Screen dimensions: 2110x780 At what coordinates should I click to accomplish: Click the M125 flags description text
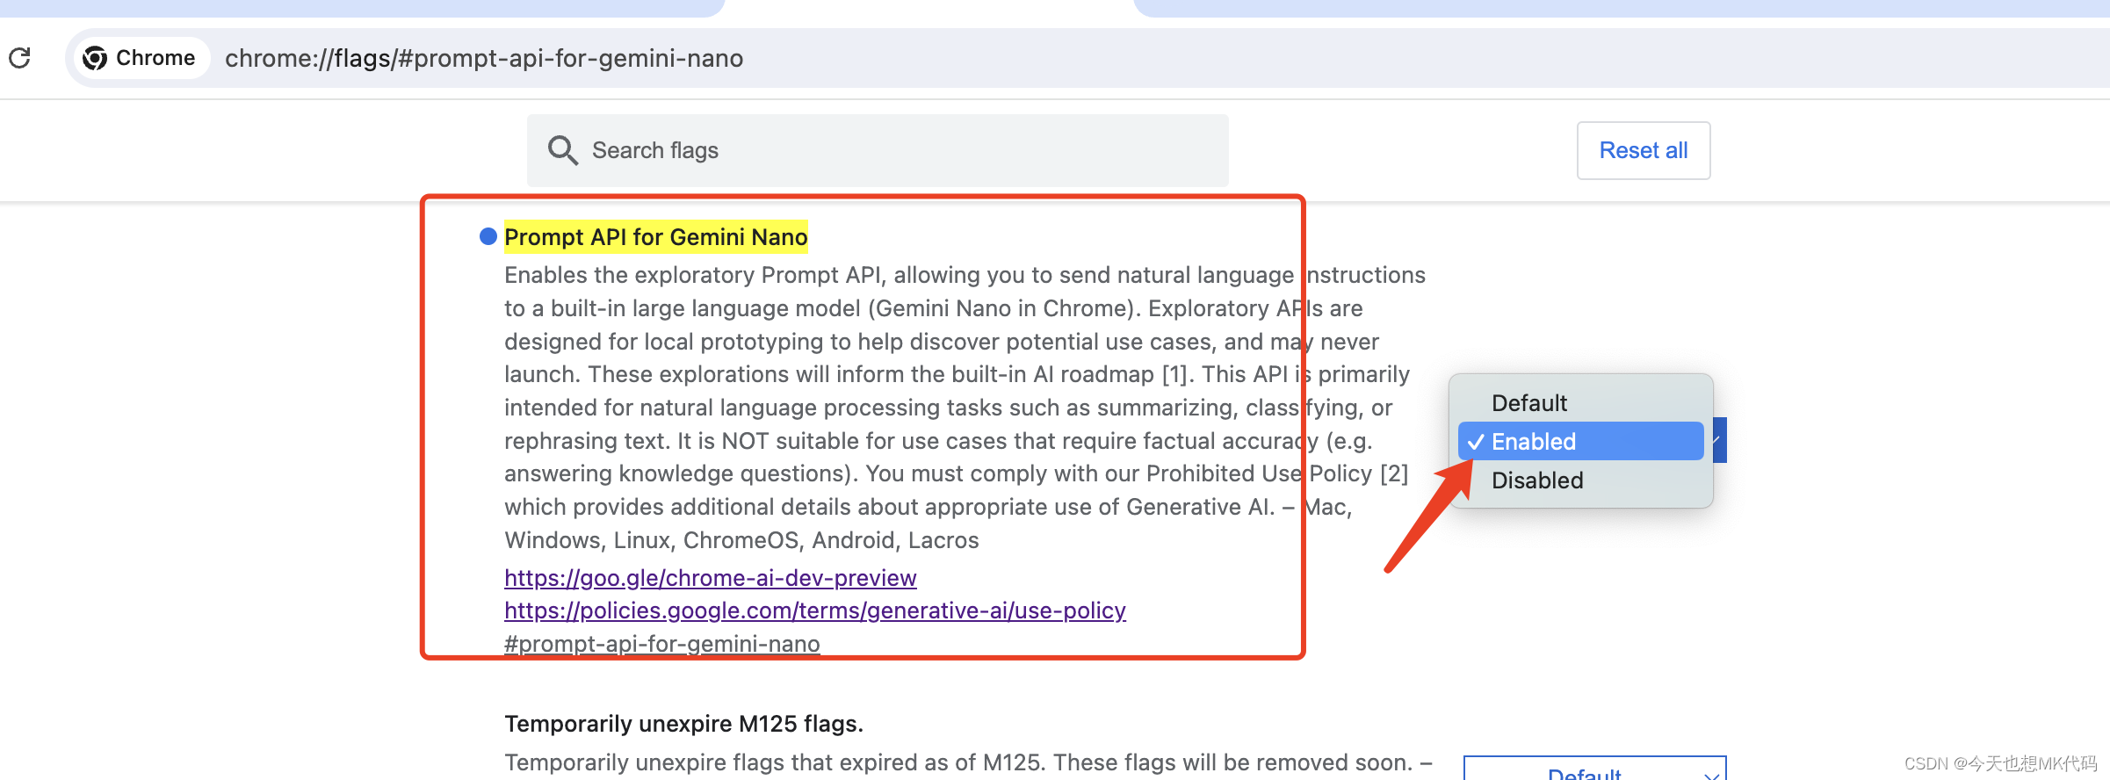pos(968,762)
